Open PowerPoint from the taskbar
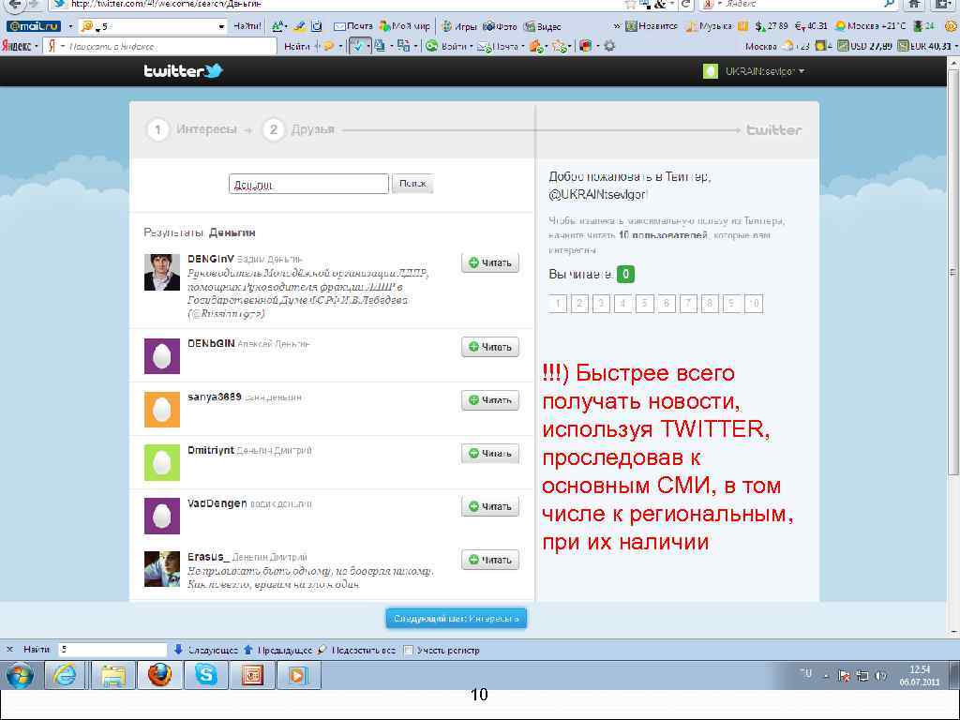The width and height of the screenshot is (960, 720). click(x=252, y=675)
